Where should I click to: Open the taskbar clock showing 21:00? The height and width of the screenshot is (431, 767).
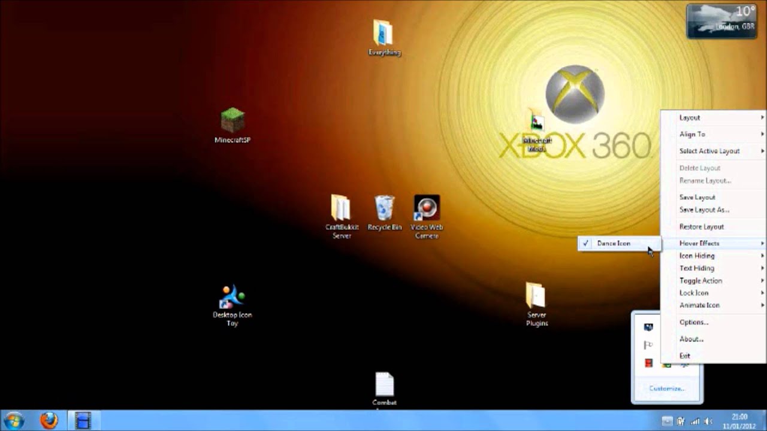(740, 420)
